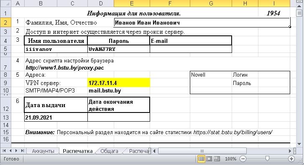This screenshot has width=304, height=165.
Task: Switch to Normal view in status bar
Action: point(201,159)
